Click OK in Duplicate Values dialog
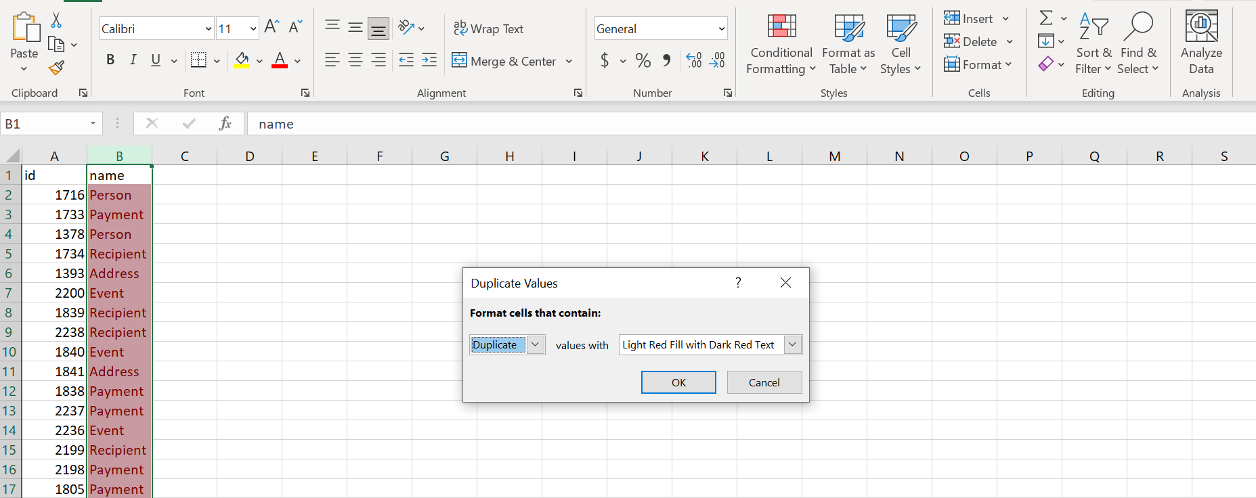Image resolution: width=1256 pixels, height=498 pixels. pos(678,382)
